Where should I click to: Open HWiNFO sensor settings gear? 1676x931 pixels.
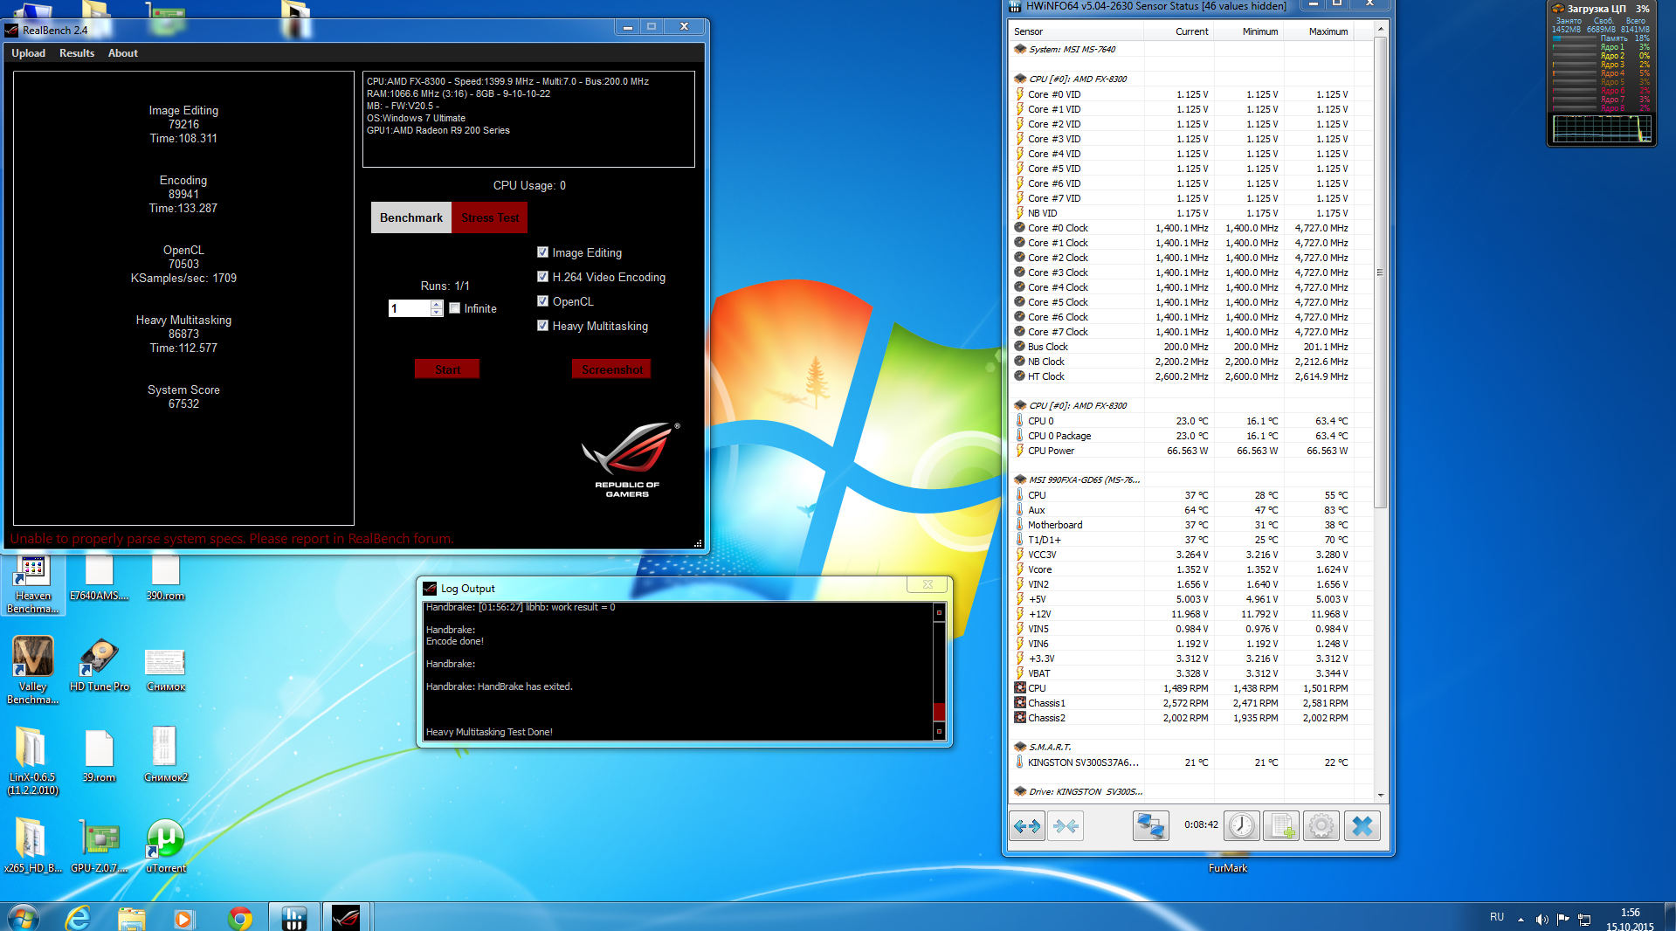(1321, 825)
